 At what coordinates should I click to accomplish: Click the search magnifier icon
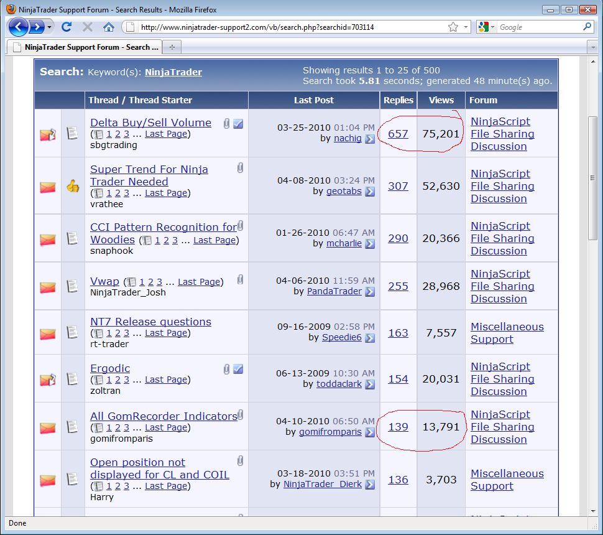[587, 27]
